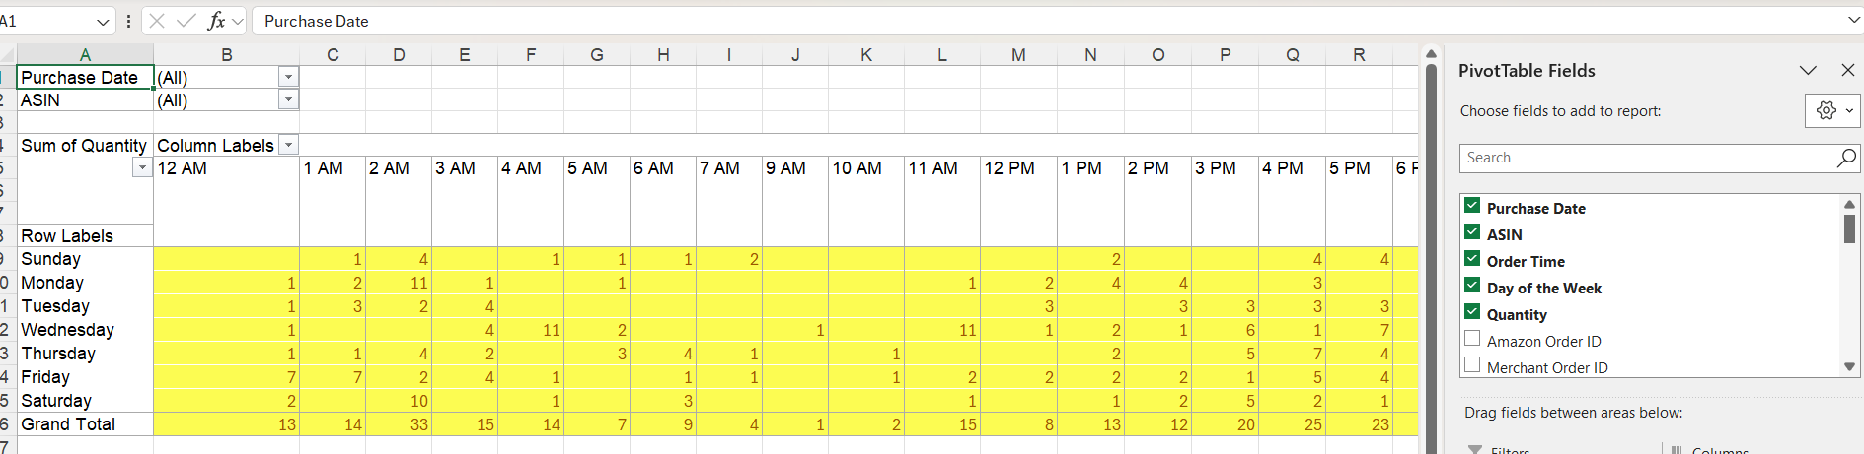Open the Column Labels filter dropdown
The height and width of the screenshot is (454, 1864).
pyautogui.click(x=288, y=145)
